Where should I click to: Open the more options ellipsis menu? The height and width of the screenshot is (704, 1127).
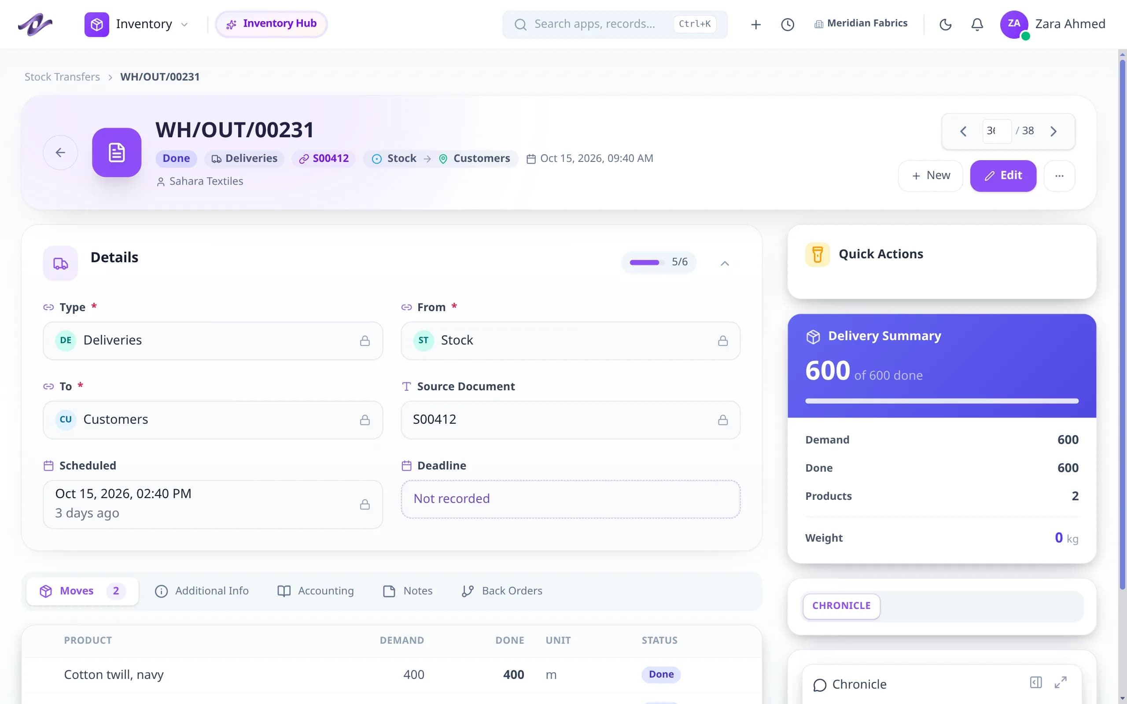[x=1059, y=176]
